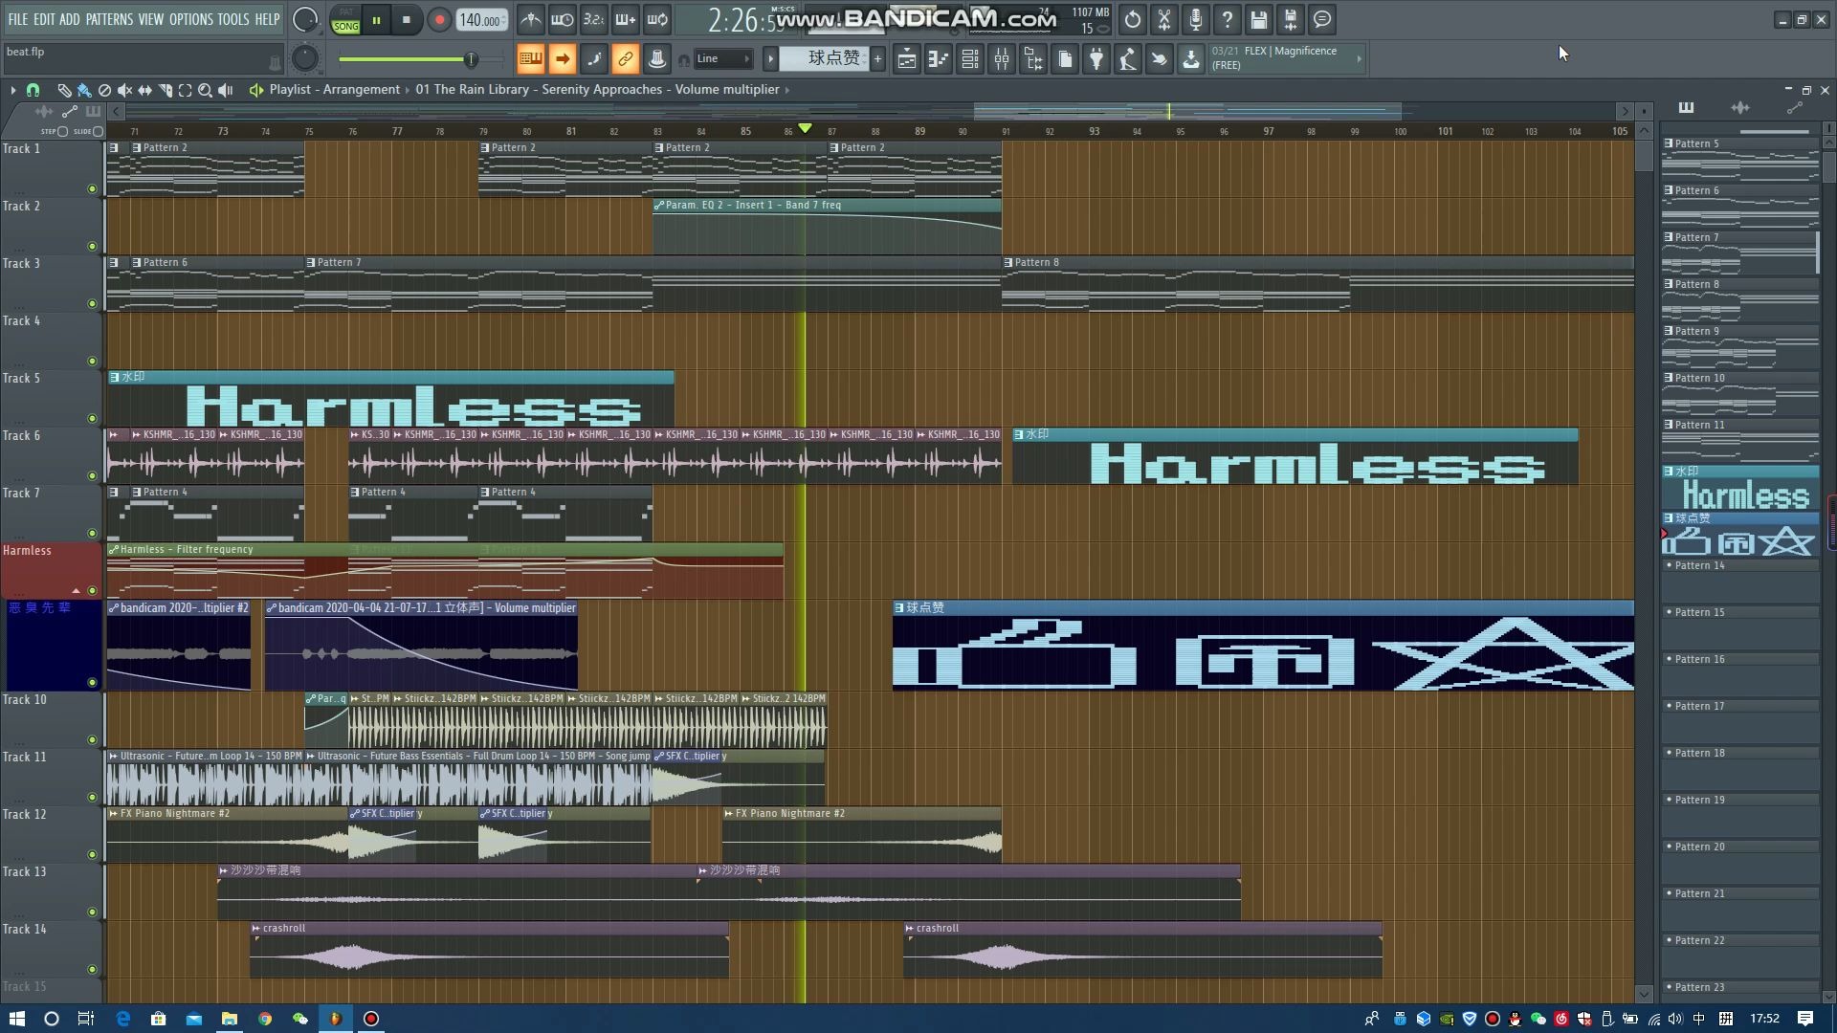This screenshot has width=1837, height=1033.
Task: Toggle the countdown before recording
Action: tap(593, 19)
